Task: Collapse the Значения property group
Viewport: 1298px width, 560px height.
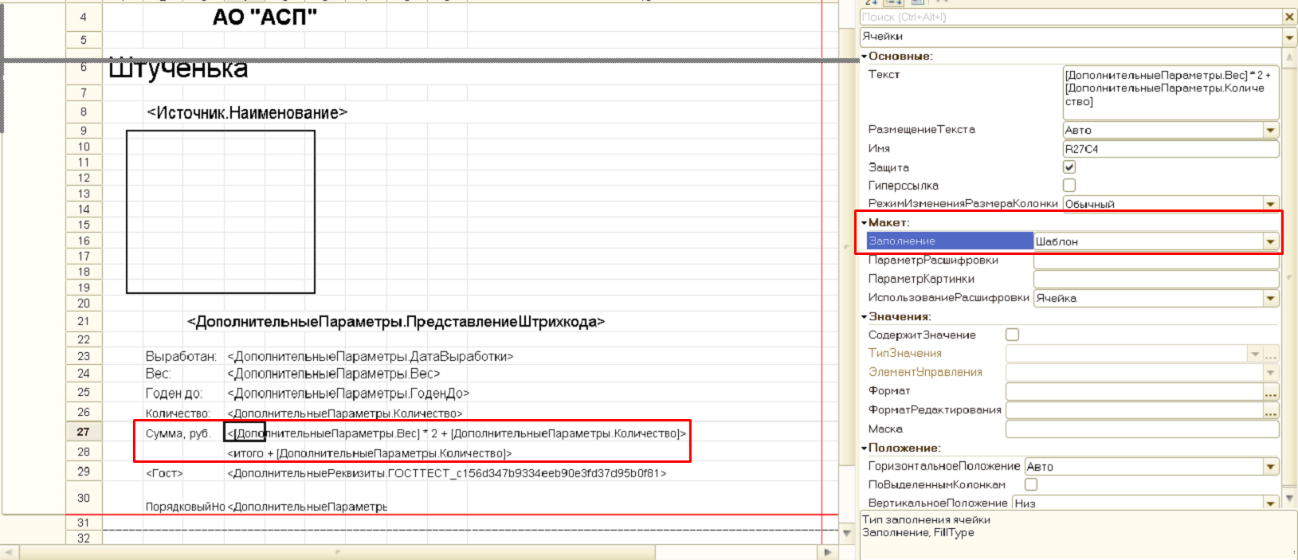Action: coord(864,316)
